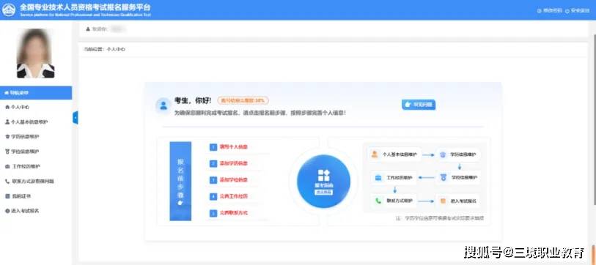This screenshot has width=596, height=265.
Task: Click the candidate avatar icon beside 考生,你好
Action: (163, 105)
